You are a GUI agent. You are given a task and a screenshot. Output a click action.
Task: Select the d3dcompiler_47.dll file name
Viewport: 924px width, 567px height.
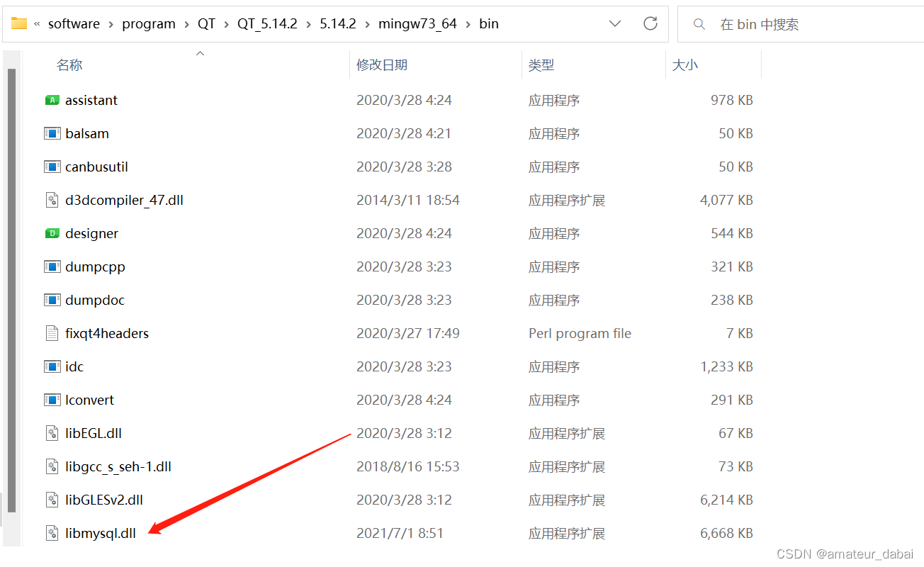click(124, 200)
